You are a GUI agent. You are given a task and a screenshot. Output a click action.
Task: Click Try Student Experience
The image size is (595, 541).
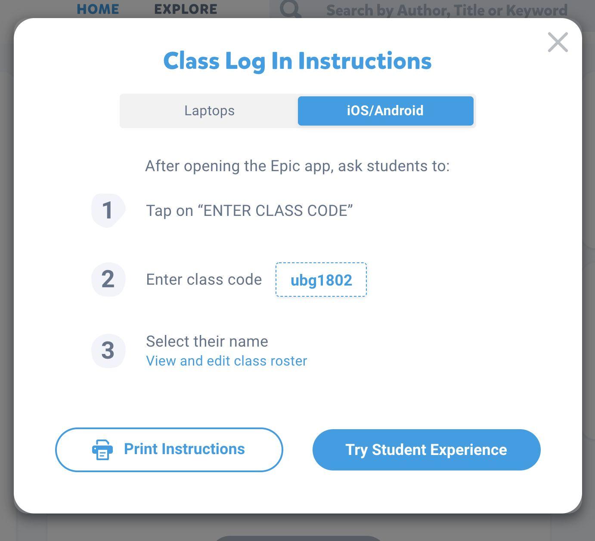(426, 449)
